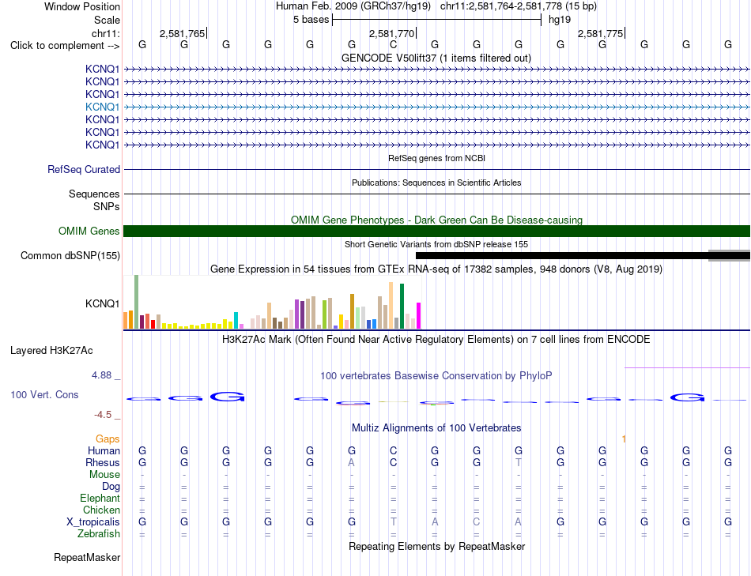The width and height of the screenshot is (751, 576).
Task: Click the pink H3K27Ac signal line
Action: pos(687,367)
